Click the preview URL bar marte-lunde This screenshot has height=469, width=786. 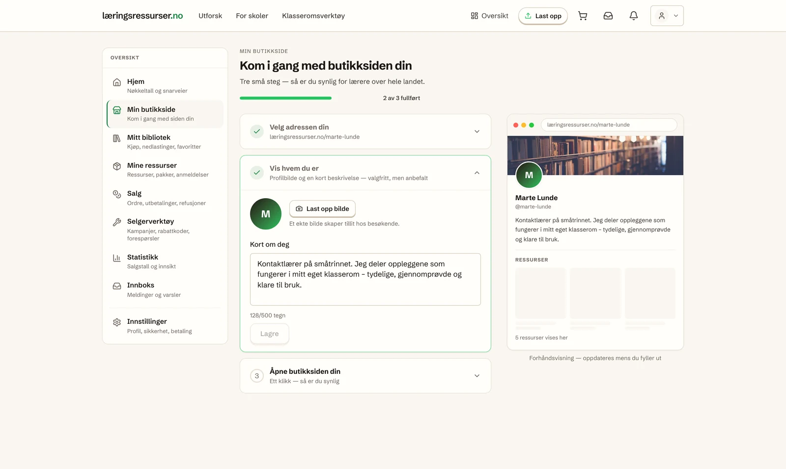tap(609, 125)
